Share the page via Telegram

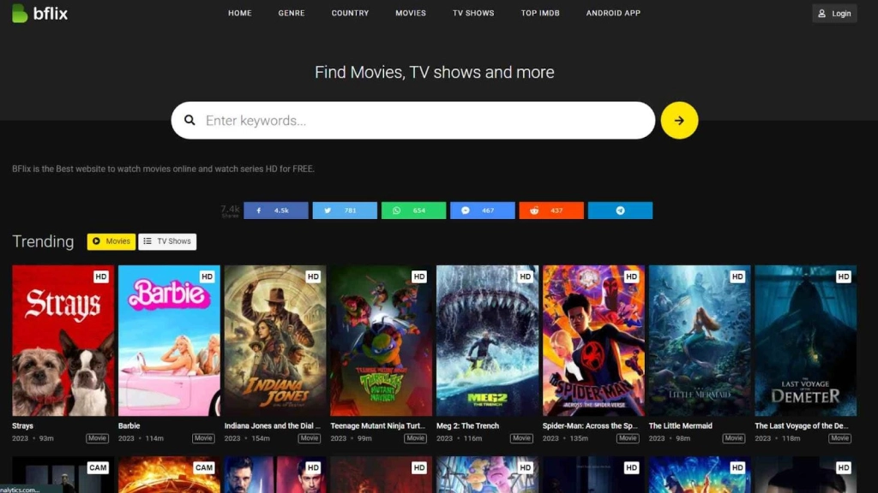pos(620,210)
